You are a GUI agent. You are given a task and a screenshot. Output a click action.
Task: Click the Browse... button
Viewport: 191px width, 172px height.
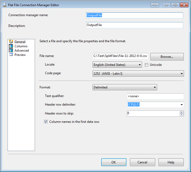pyautogui.click(x=167, y=57)
